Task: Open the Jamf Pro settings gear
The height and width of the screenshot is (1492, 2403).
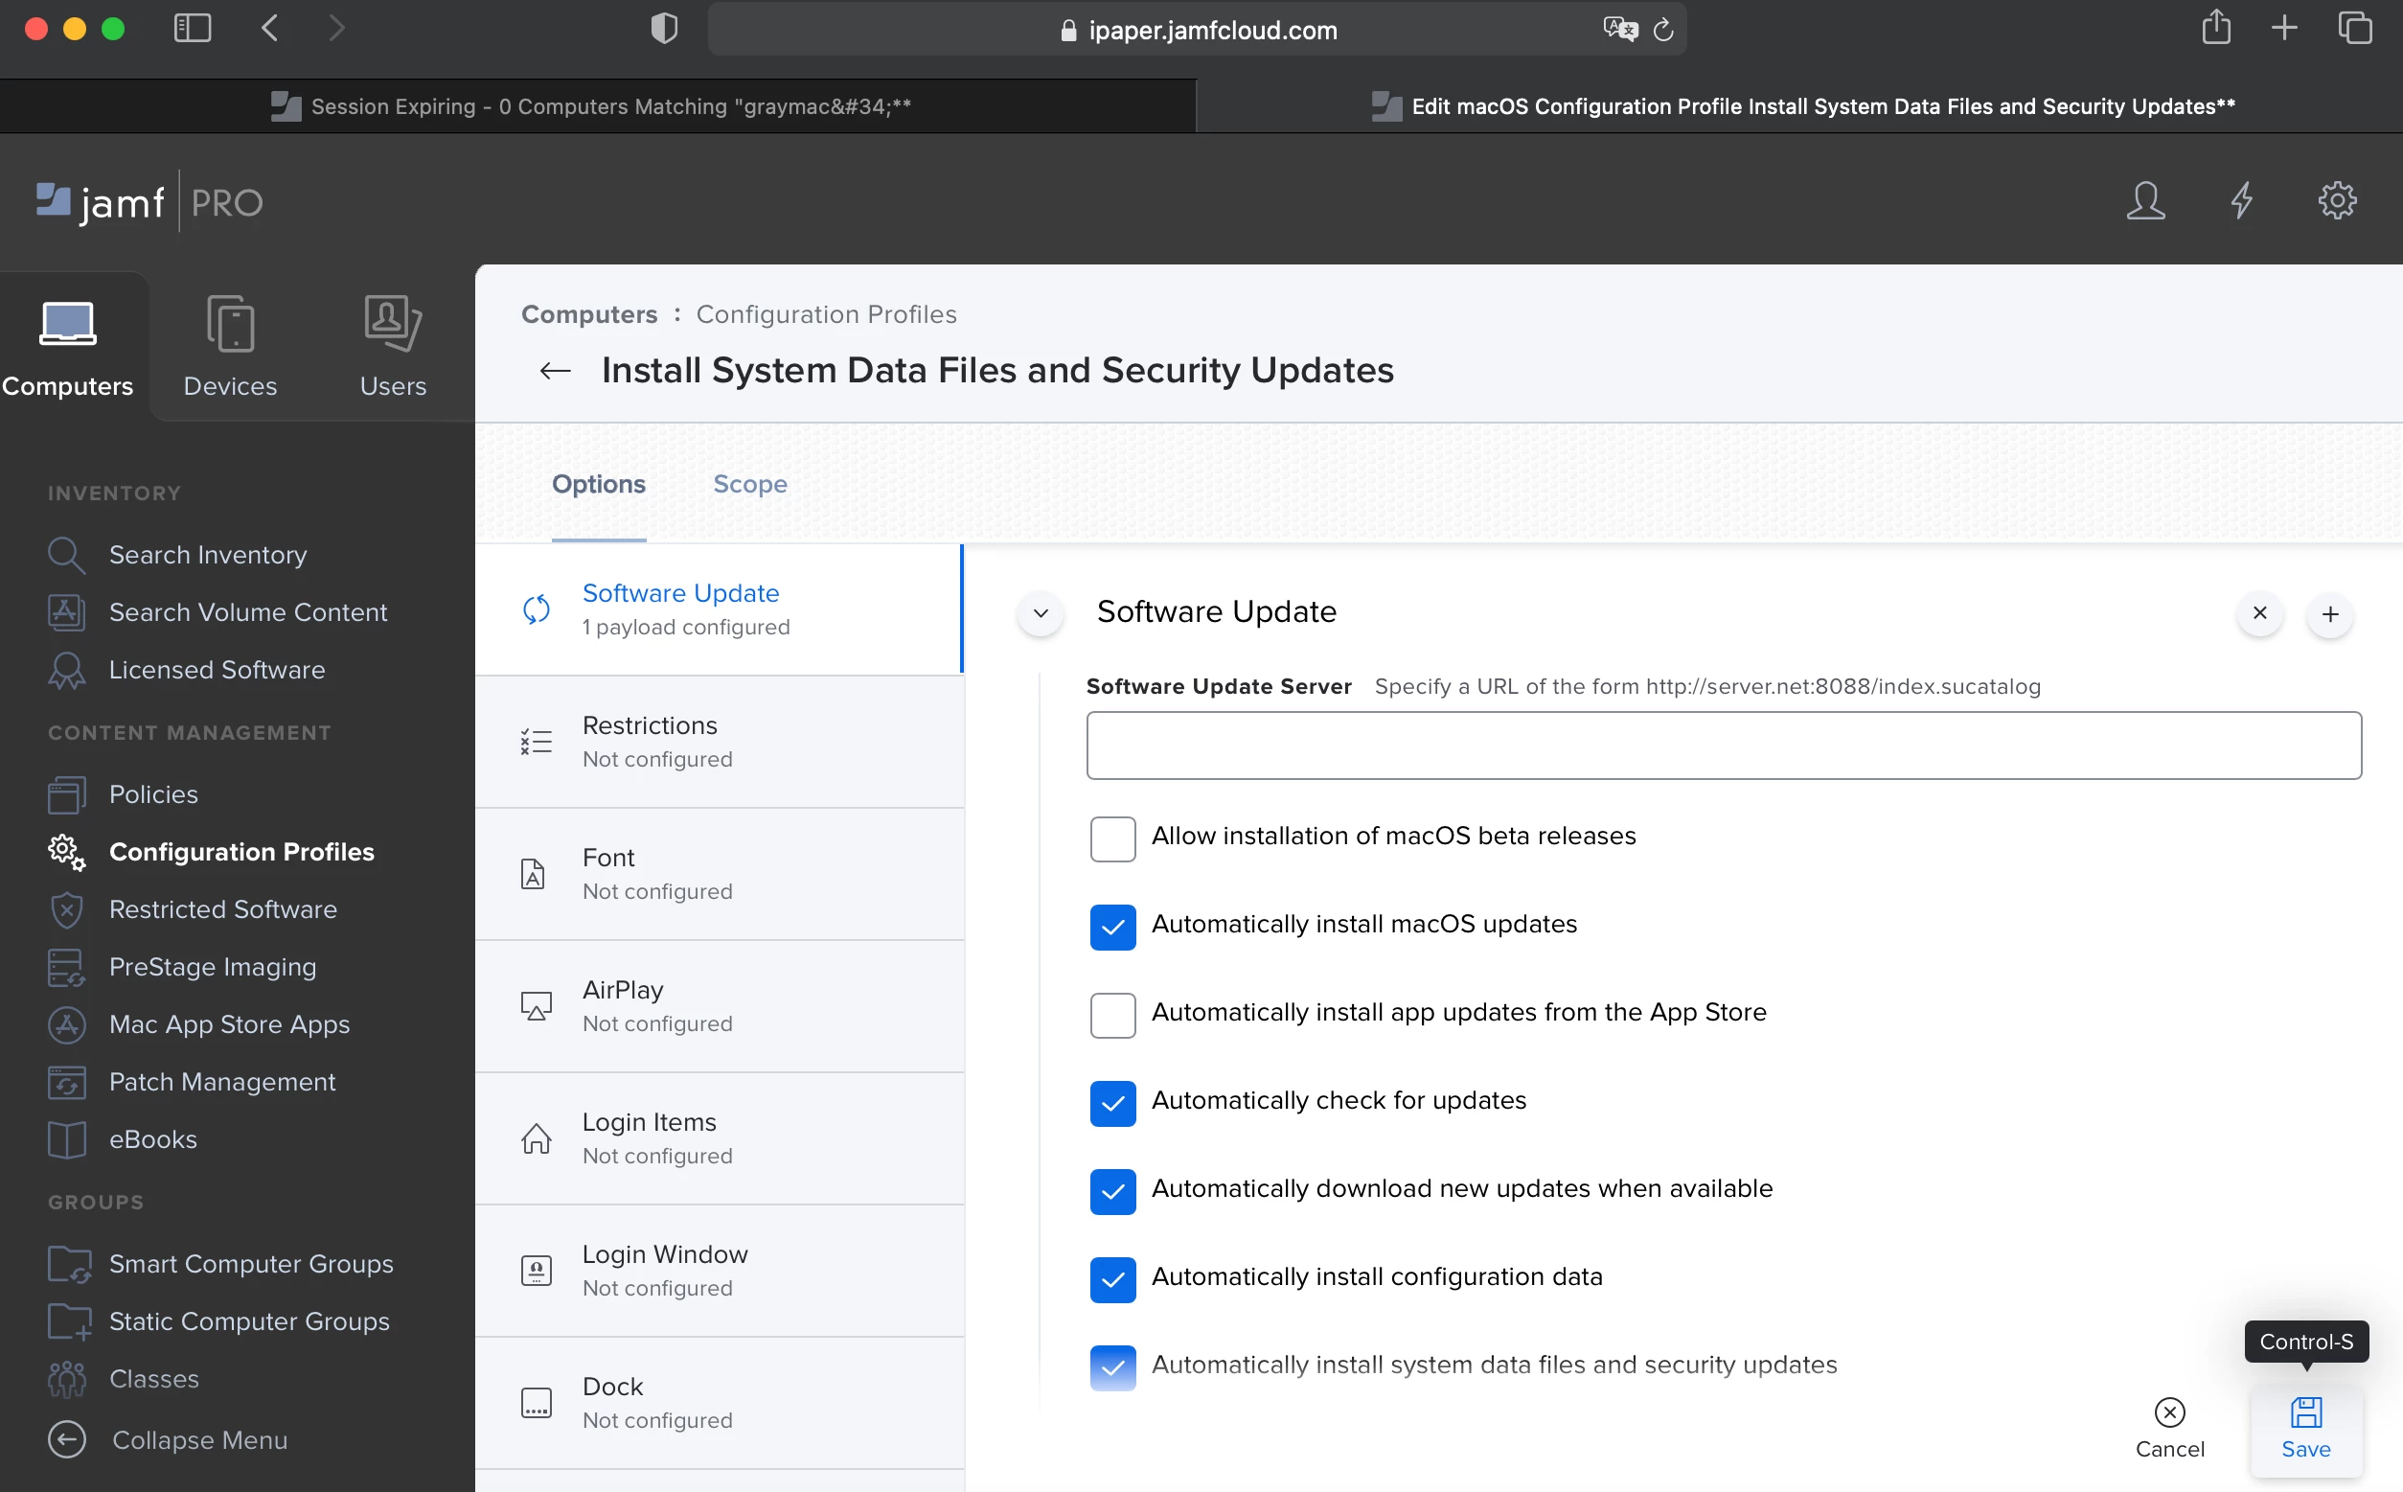Action: pyautogui.click(x=2337, y=200)
